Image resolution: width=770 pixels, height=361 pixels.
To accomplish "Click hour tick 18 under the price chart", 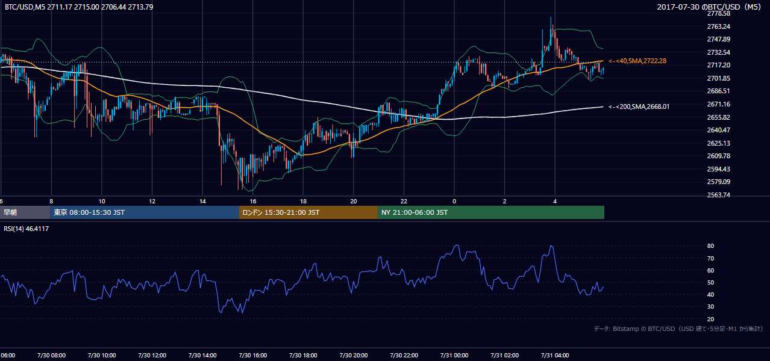I will (303, 201).
